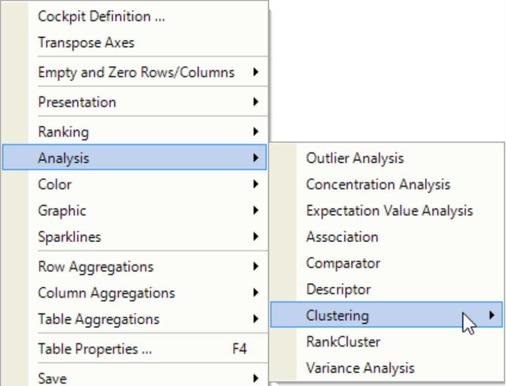This screenshot has height=386, width=506.
Task: Open Row Aggregations submenu
Action: (x=134, y=267)
